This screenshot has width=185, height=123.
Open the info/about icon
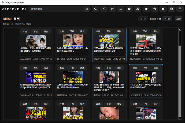coord(172,9)
